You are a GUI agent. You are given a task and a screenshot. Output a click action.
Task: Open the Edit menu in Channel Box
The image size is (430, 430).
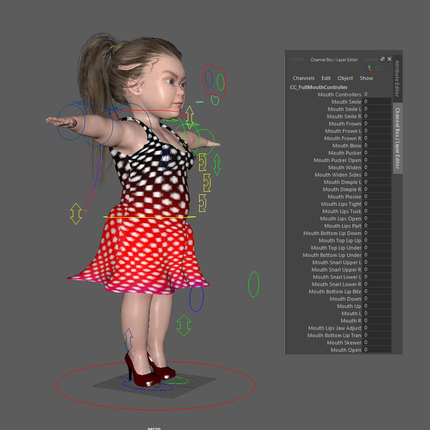pos(326,78)
